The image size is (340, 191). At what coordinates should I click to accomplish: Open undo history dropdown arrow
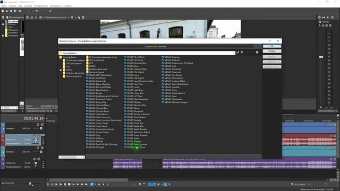click(40, 11)
